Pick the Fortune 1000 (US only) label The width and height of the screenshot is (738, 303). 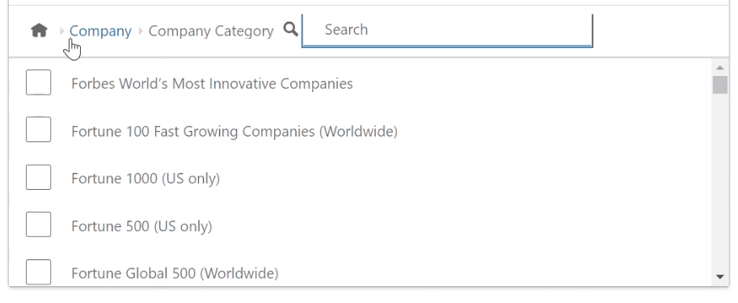(x=145, y=179)
